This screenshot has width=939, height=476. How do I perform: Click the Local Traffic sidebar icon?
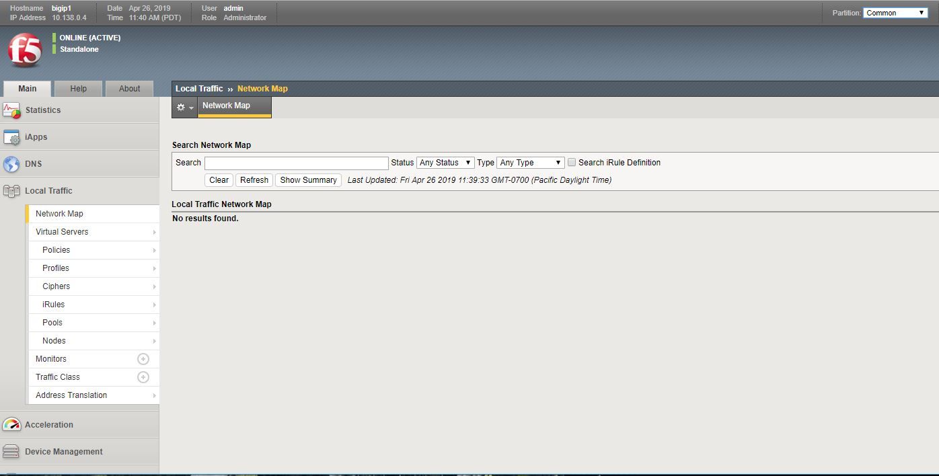coord(11,190)
